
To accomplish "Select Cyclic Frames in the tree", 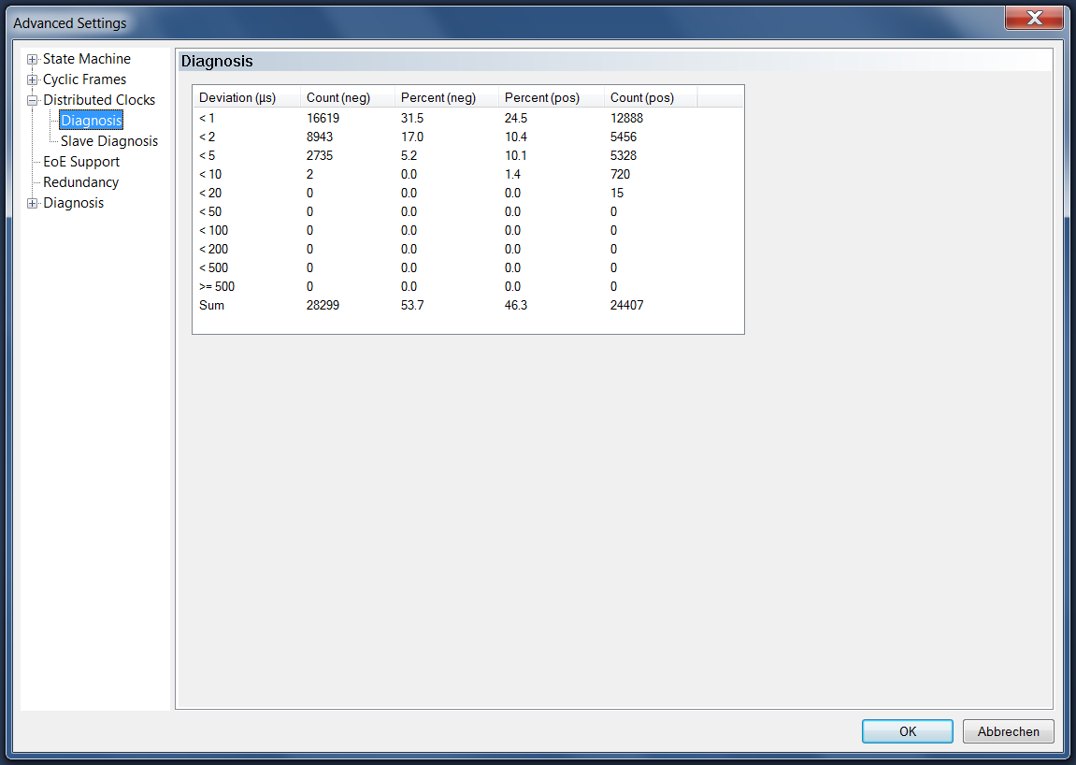I will coord(84,79).
